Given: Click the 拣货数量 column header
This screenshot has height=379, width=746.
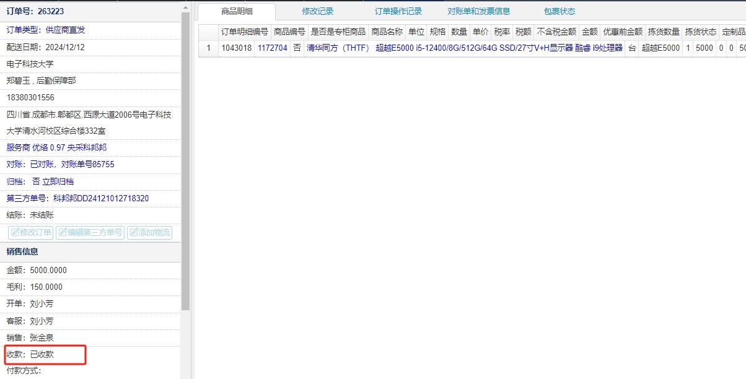Looking at the screenshot, I should 664,32.
